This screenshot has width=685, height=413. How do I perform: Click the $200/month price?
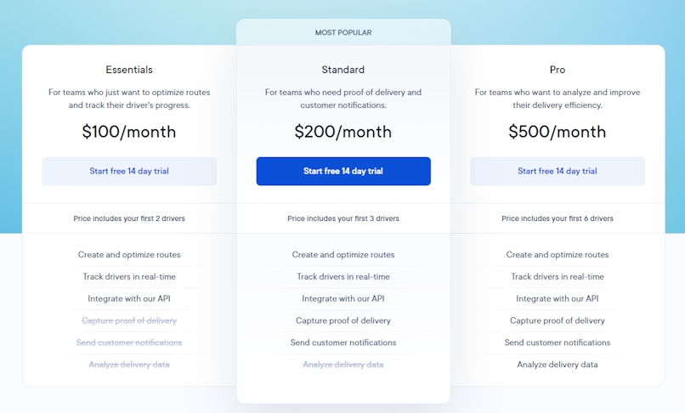pyautogui.click(x=343, y=132)
